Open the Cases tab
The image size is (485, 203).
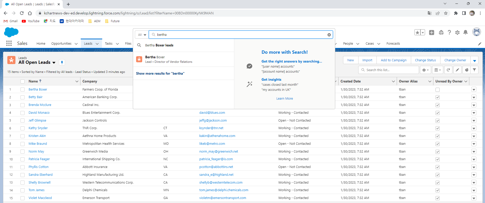(370, 44)
